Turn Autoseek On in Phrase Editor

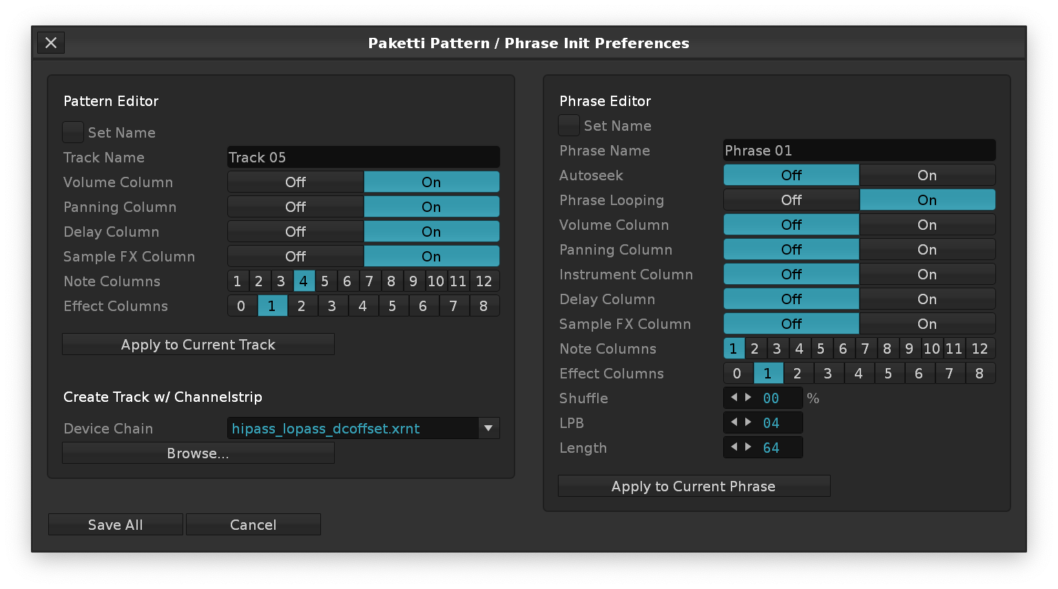[x=926, y=175]
